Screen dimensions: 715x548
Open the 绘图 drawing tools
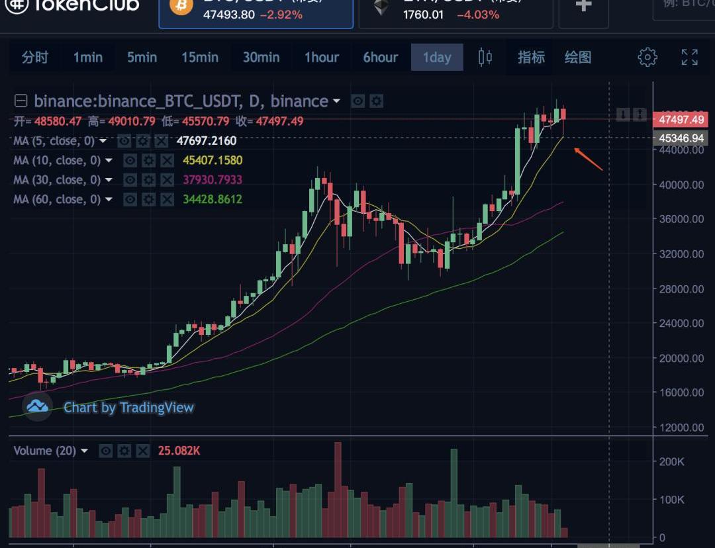click(577, 58)
